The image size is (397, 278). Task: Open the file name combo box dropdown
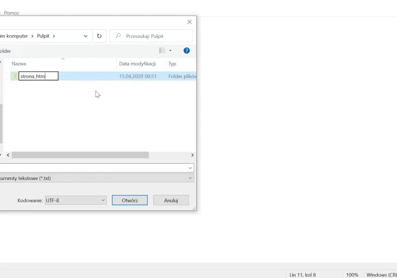point(190,168)
